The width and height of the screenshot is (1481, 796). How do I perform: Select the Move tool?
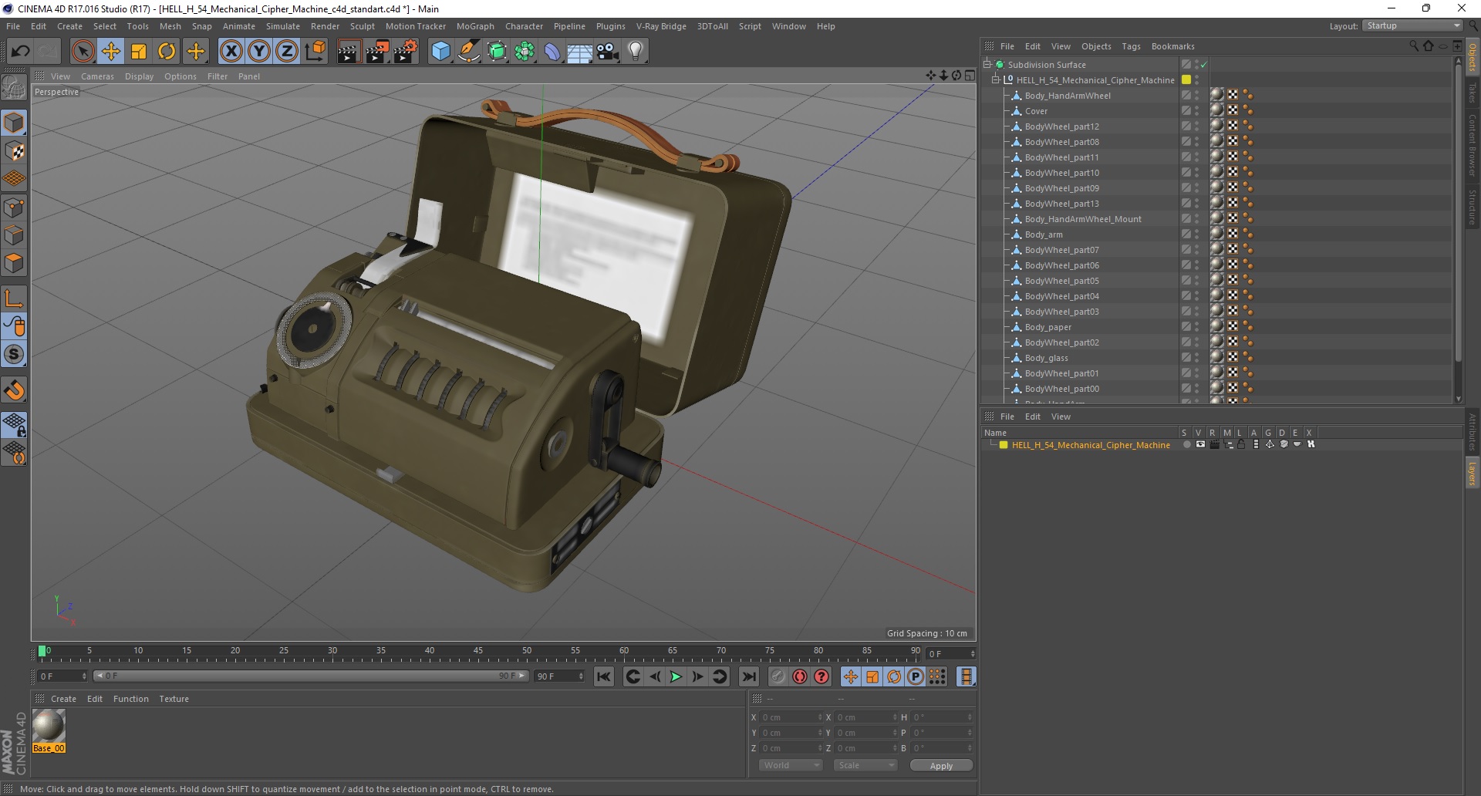pos(111,52)
